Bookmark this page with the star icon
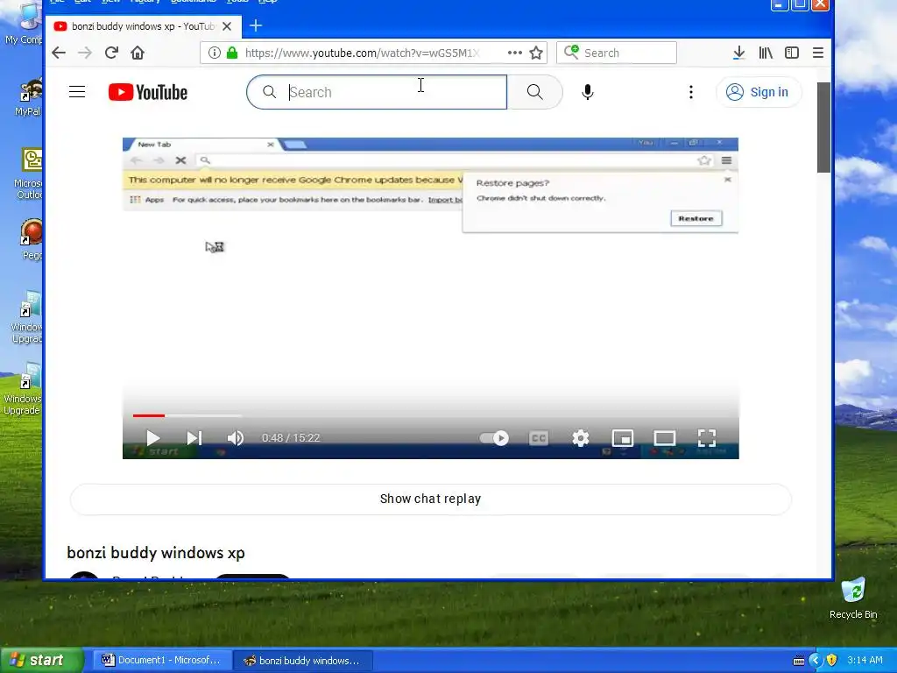The height and width of the screenshot is (673, 897). coord(536,53)
